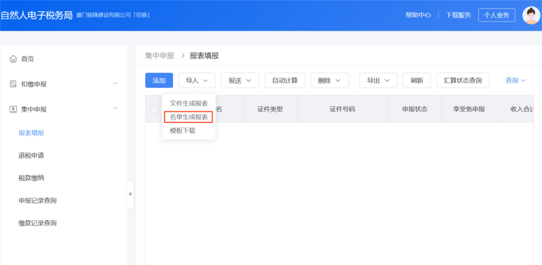The height and width of the screenshot is (265, 542).
Task: Open 退税申请 in the sidebar
Action: tap(31, 155)
